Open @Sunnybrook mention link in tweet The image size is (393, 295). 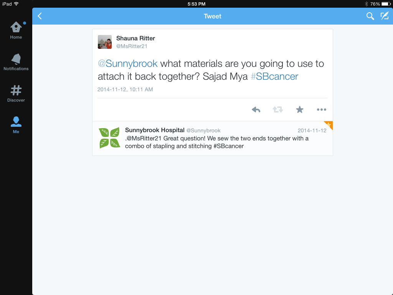click(127, 63)
